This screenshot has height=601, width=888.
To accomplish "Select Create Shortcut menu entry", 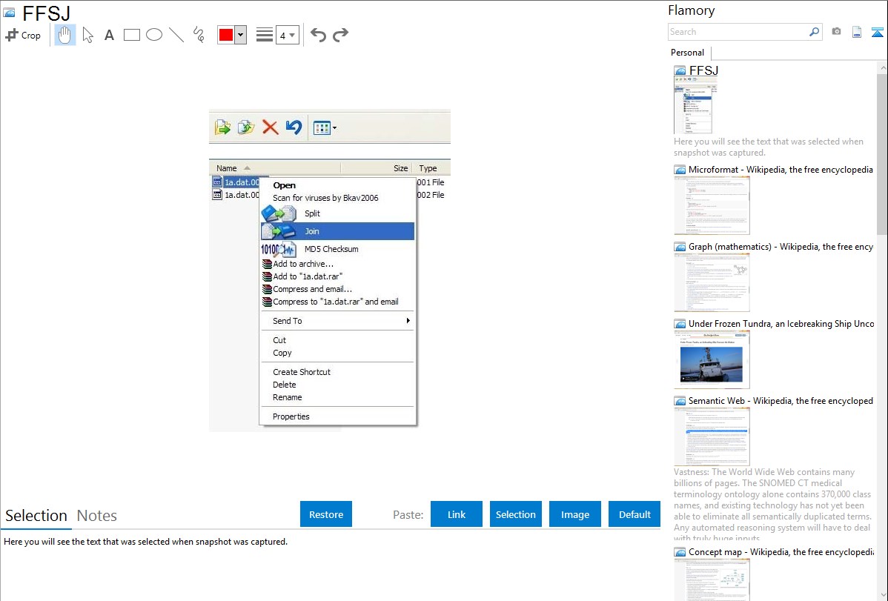I will [337, 372].
